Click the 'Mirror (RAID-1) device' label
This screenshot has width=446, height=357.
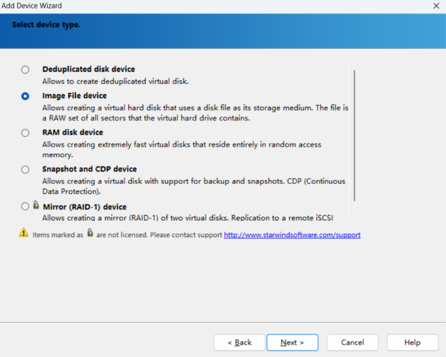click(x=85, y=207)
